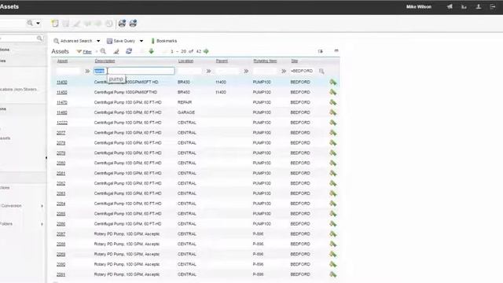The height and width of the screenshot is (283, 503).
Task: Click bookmark icon for asset 2091 row
Action: (x=333, y=274)
